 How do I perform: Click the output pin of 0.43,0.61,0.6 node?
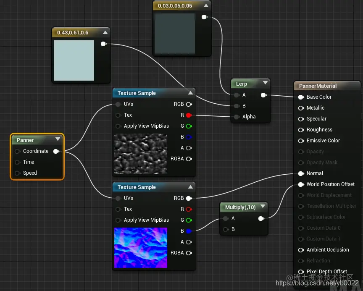click(x=104, y=44)
